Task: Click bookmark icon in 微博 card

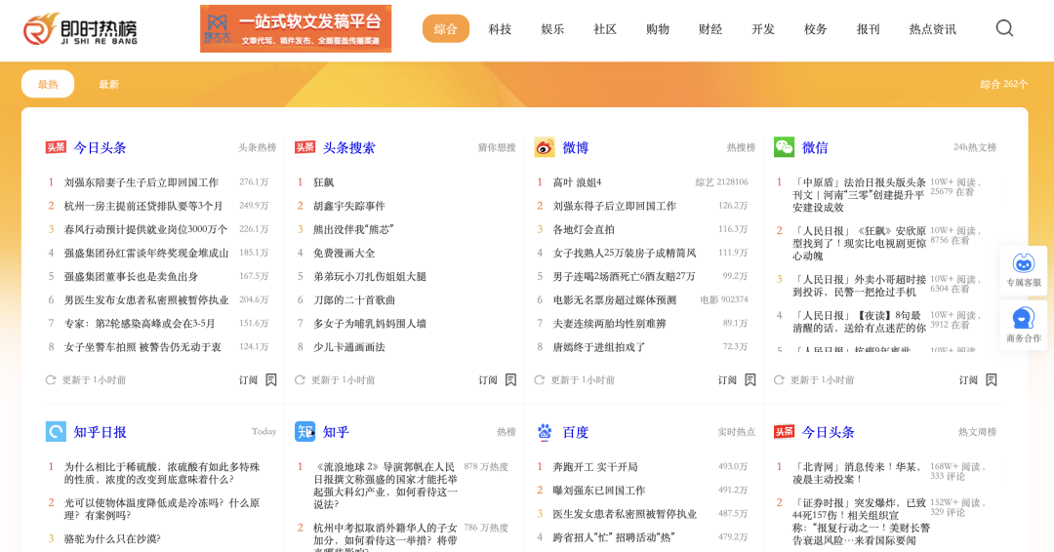Action: click(x=750, y=380)
